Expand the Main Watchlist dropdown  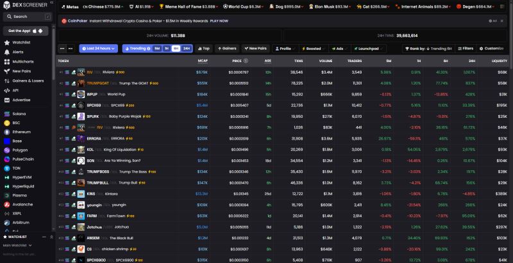pyautogui.click(x=17, y=245)
